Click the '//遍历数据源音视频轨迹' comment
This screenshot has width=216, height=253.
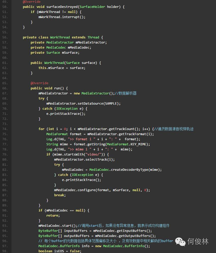point(174,129)
